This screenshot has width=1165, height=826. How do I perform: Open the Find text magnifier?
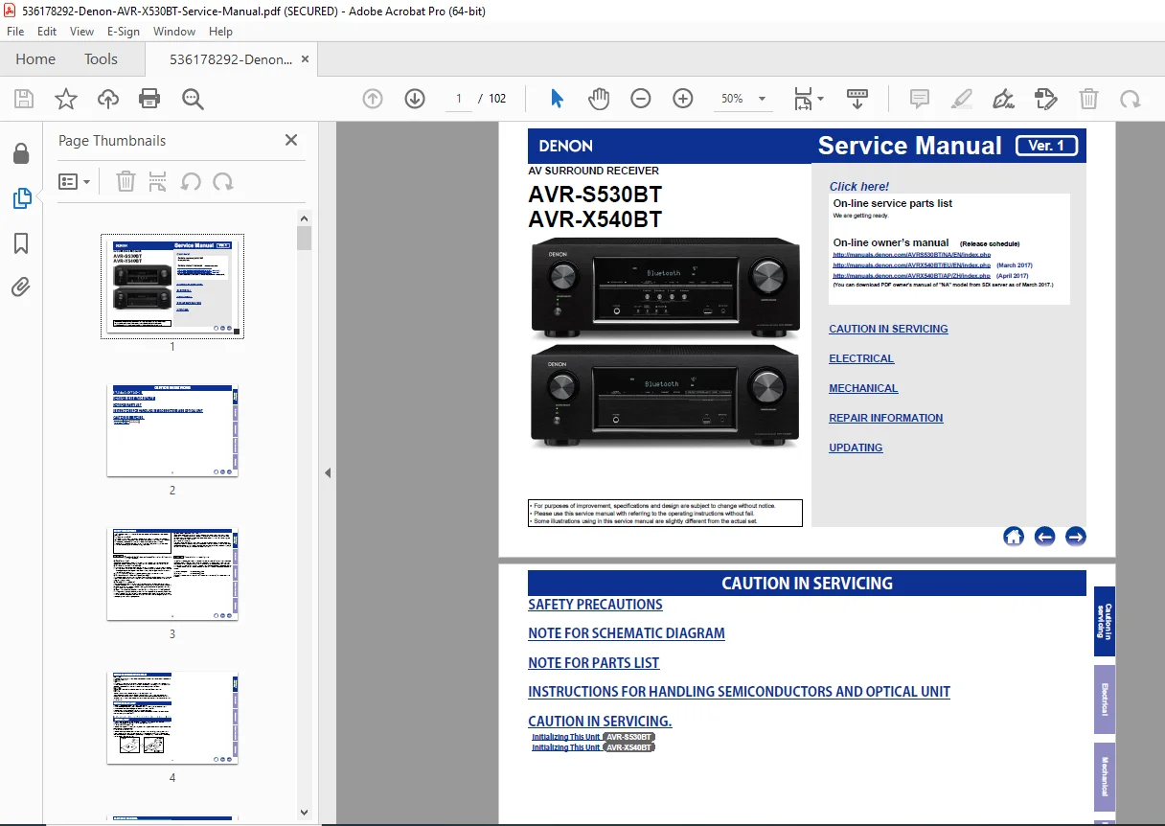(193, 99)
